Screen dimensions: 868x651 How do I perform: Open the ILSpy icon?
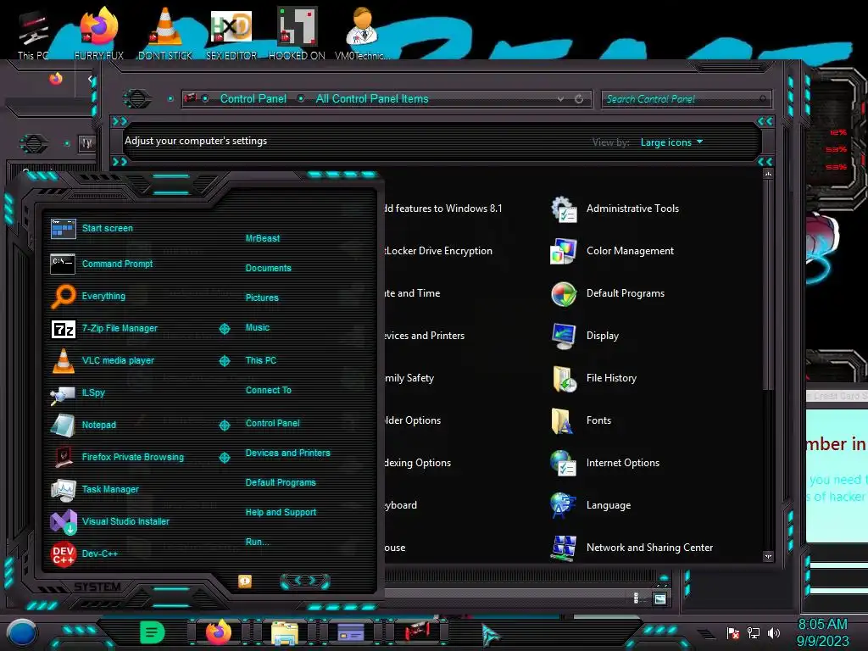tap(63, 394)
